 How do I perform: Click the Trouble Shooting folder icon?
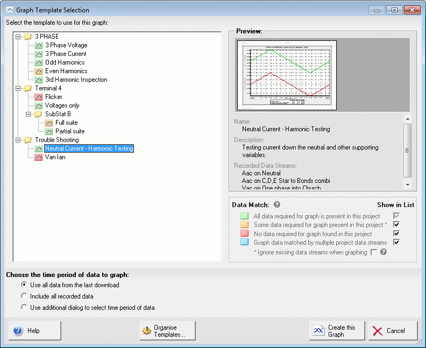click(28, 140)
